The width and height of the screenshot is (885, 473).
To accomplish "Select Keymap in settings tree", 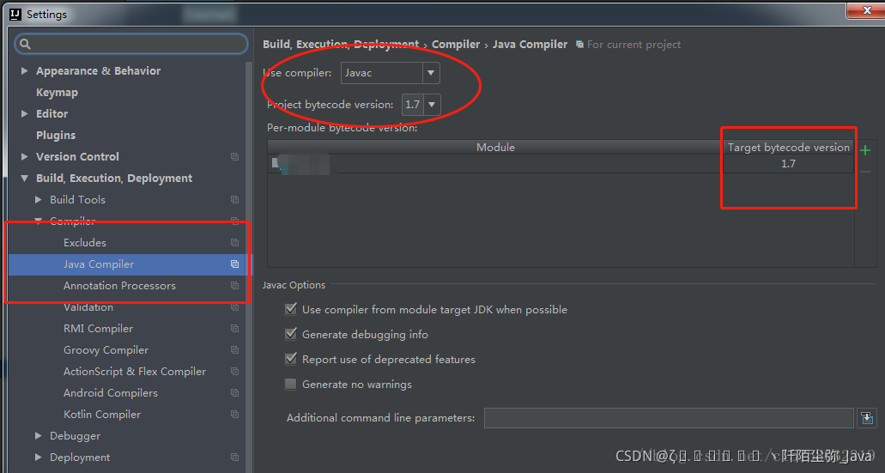I will click(57, 93).
